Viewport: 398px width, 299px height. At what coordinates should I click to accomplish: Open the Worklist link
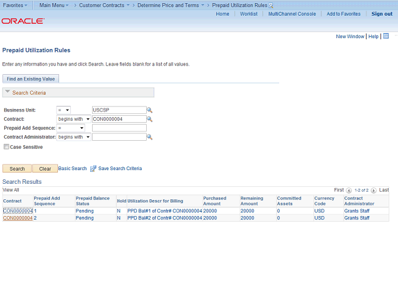tap(249, 14)
